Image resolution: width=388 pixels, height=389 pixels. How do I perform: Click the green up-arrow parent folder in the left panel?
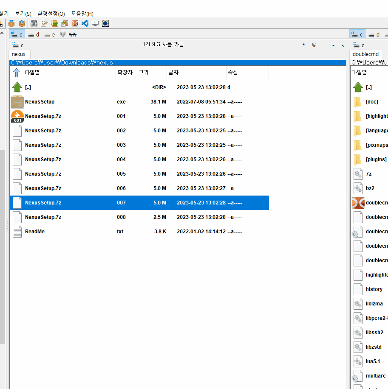17,87
